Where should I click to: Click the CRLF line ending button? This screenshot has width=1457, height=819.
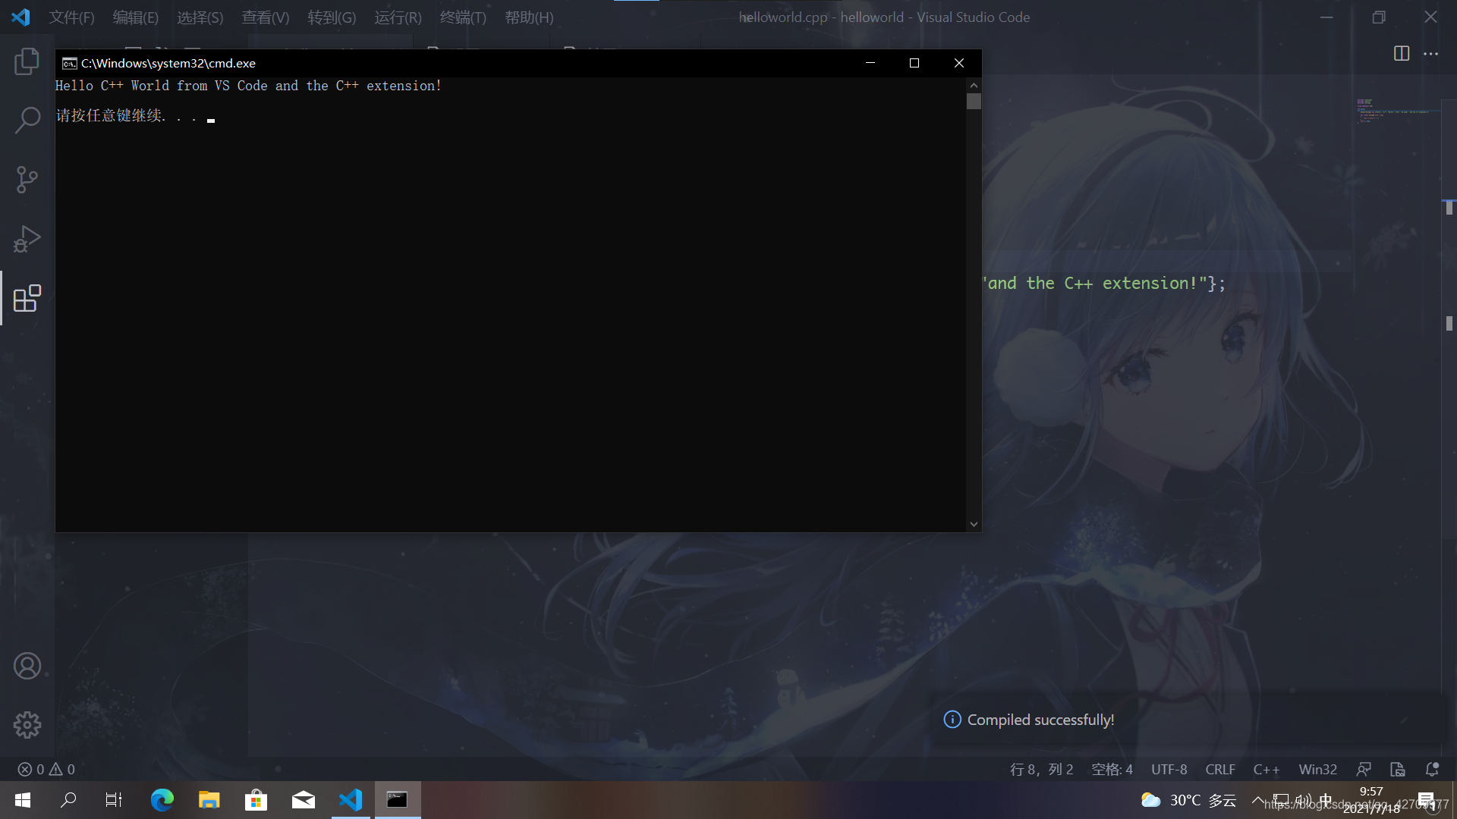(1219, 769)
